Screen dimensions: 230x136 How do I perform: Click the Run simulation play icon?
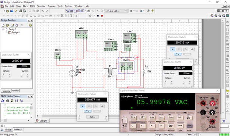click(x=94, y=16)
